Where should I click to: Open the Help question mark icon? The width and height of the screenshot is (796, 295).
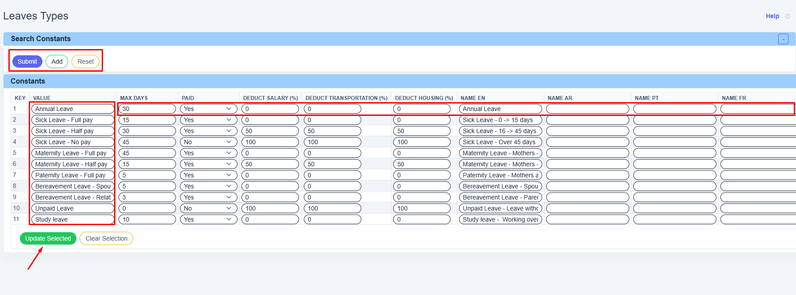788,16
